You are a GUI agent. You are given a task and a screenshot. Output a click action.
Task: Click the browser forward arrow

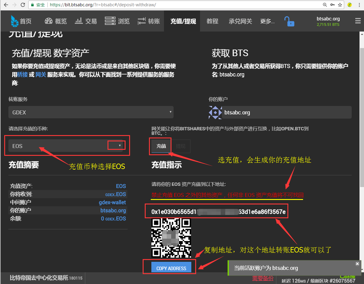pos(14,5)
